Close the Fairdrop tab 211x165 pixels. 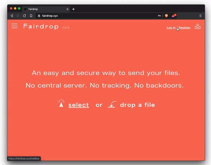[68, 9]
